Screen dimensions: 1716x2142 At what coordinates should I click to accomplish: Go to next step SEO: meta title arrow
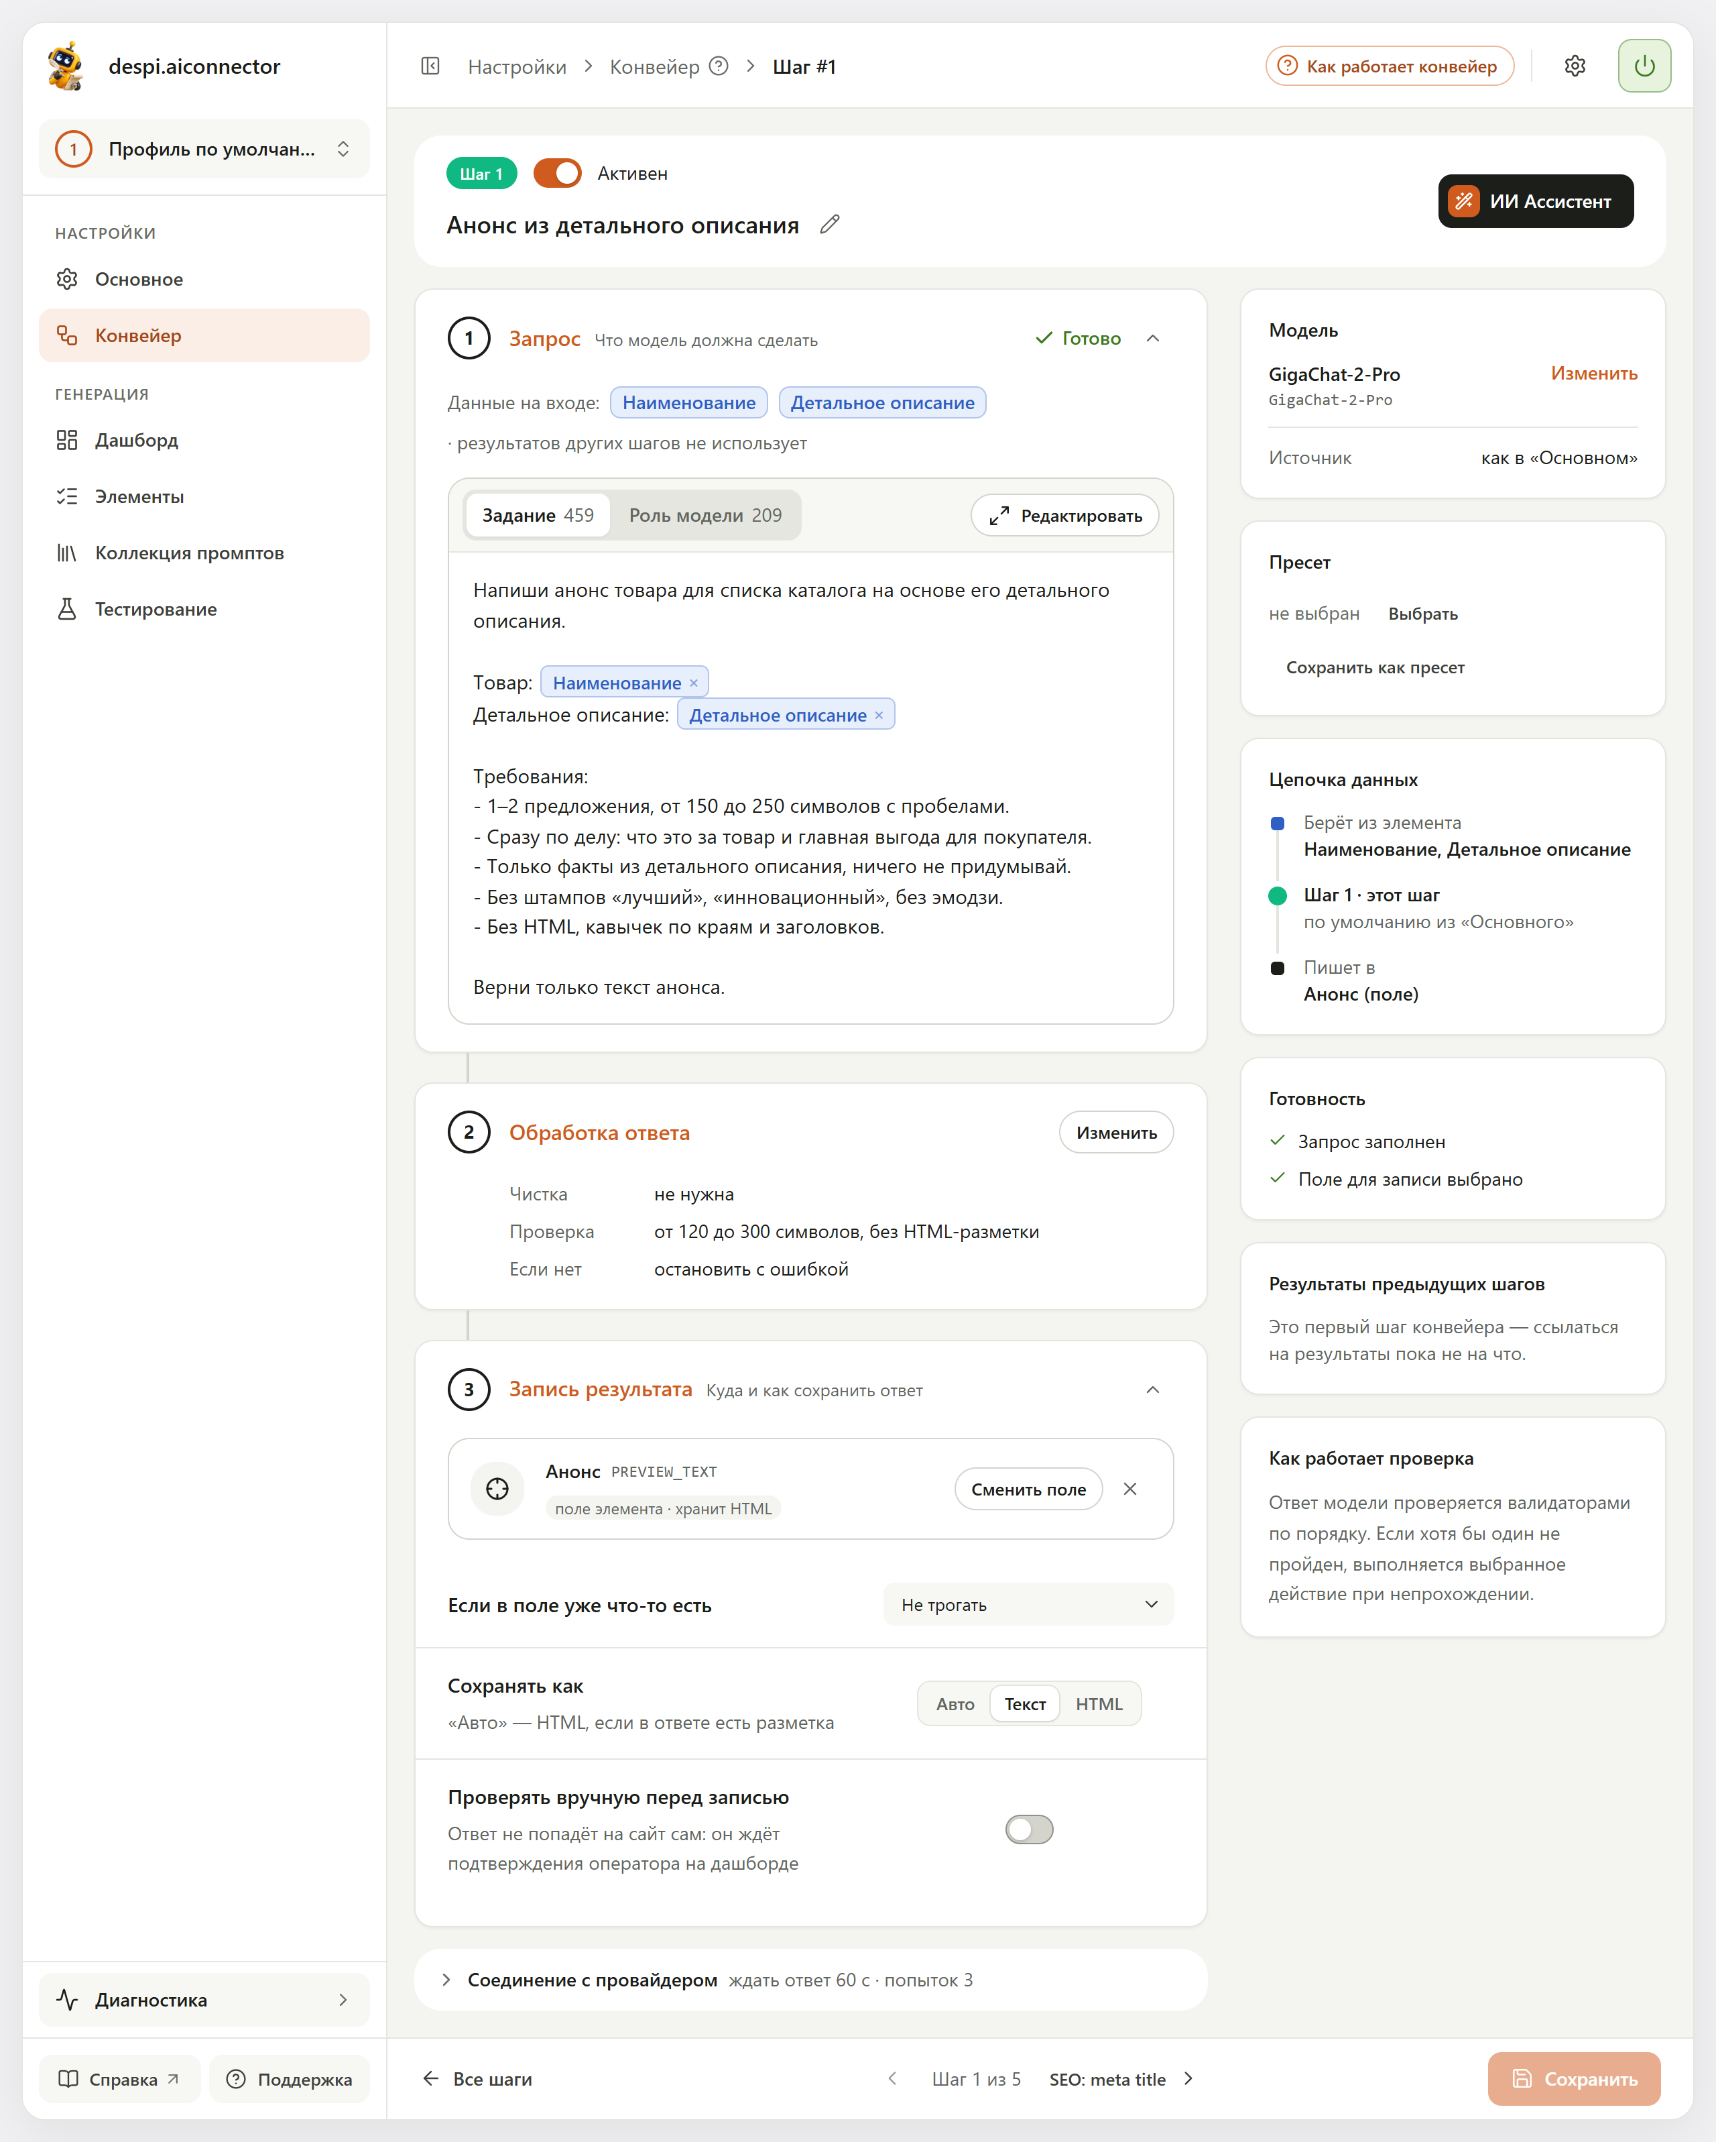1188,2078
